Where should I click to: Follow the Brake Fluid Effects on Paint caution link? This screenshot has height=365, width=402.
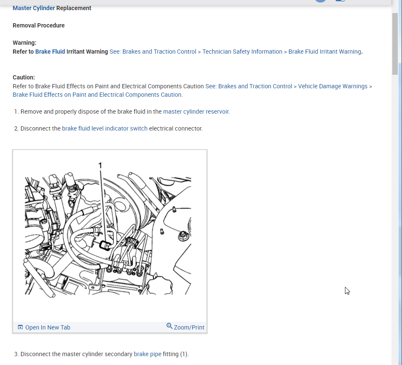[x=192, y=90]
